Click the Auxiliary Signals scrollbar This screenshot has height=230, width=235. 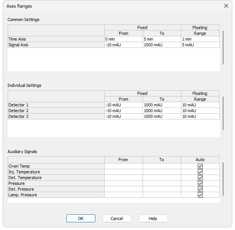tap(223, 179)
